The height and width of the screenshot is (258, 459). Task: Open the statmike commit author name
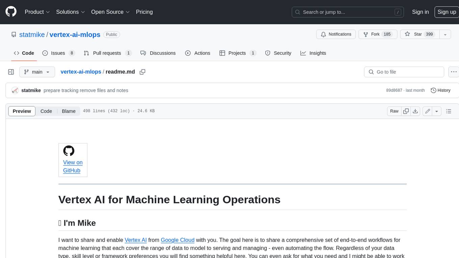(x=31, y=90)
